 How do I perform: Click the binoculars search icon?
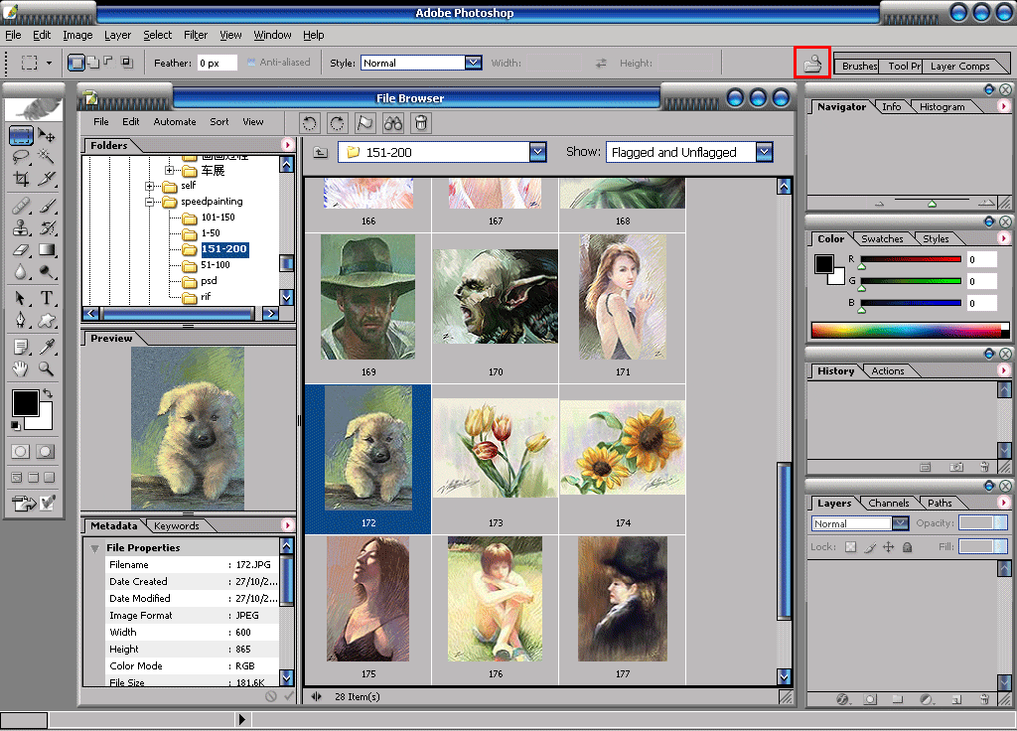click(393, 122)
